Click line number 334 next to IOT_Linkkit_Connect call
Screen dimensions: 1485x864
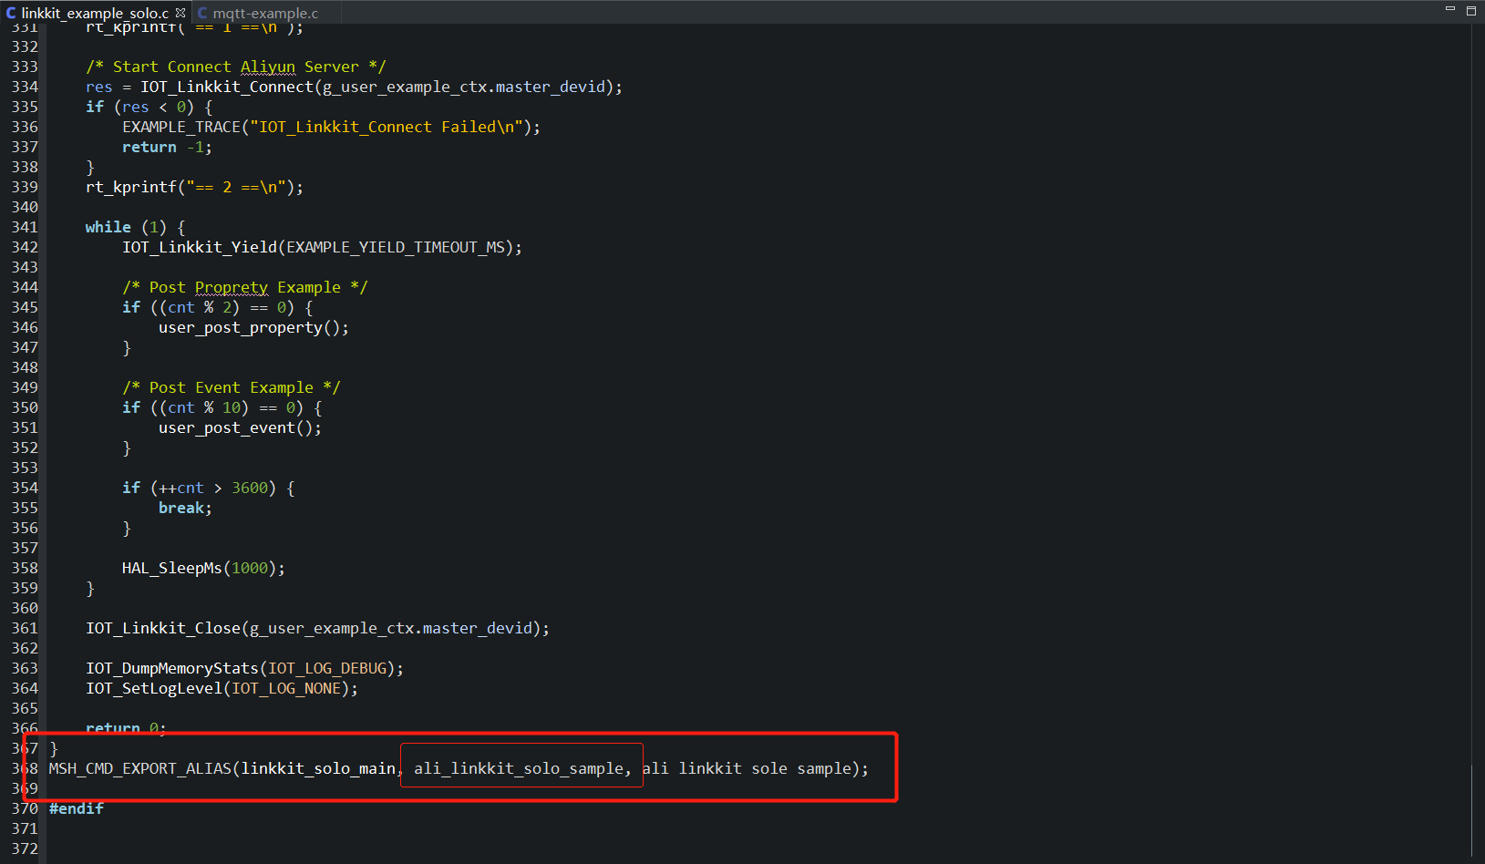point(24,87)
